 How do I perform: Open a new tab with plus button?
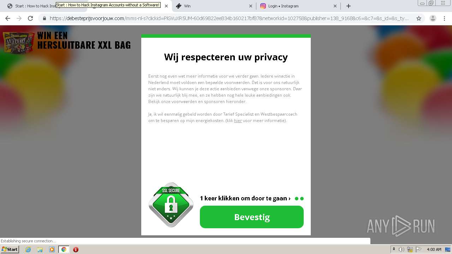(349, 6)
